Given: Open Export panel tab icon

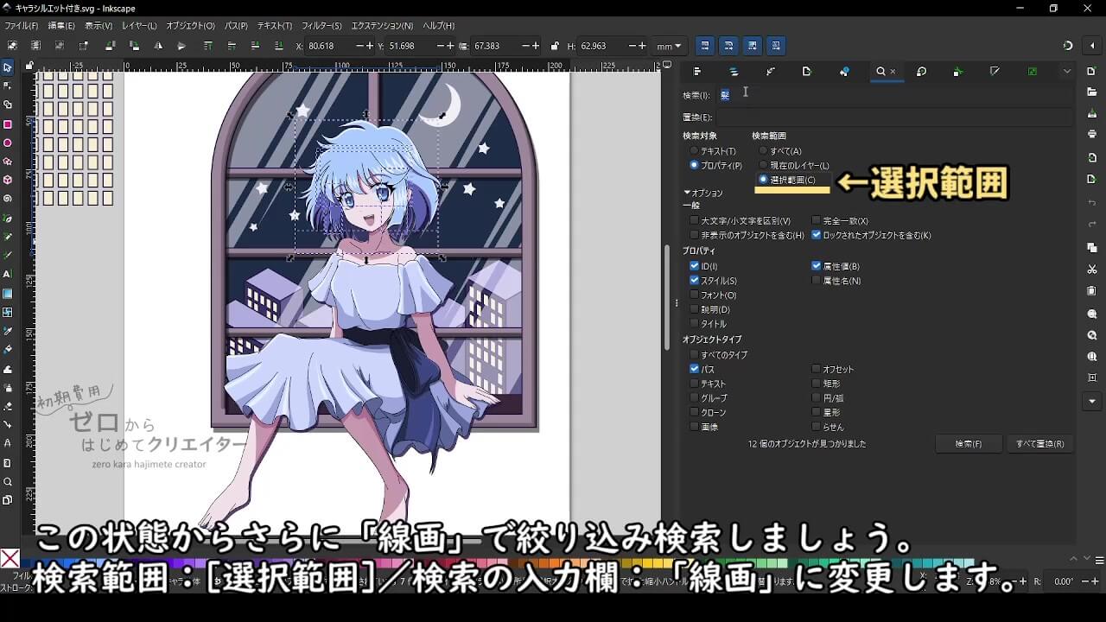Looking at the screenshot, I should [x=807, y=72].
